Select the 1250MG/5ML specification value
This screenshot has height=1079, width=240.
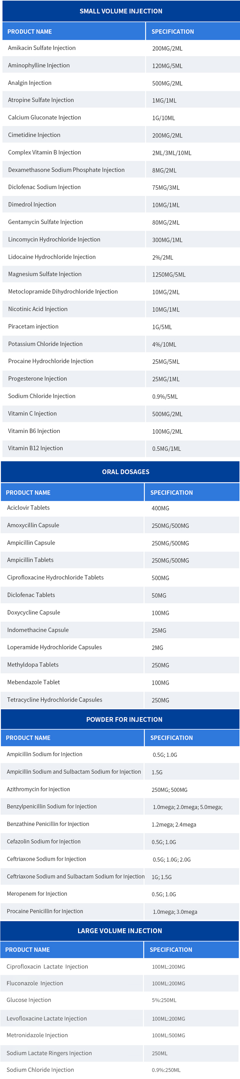(169, 275)
